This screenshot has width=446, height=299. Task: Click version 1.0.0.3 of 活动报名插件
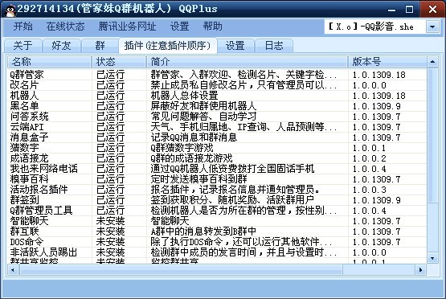point(369,190)
